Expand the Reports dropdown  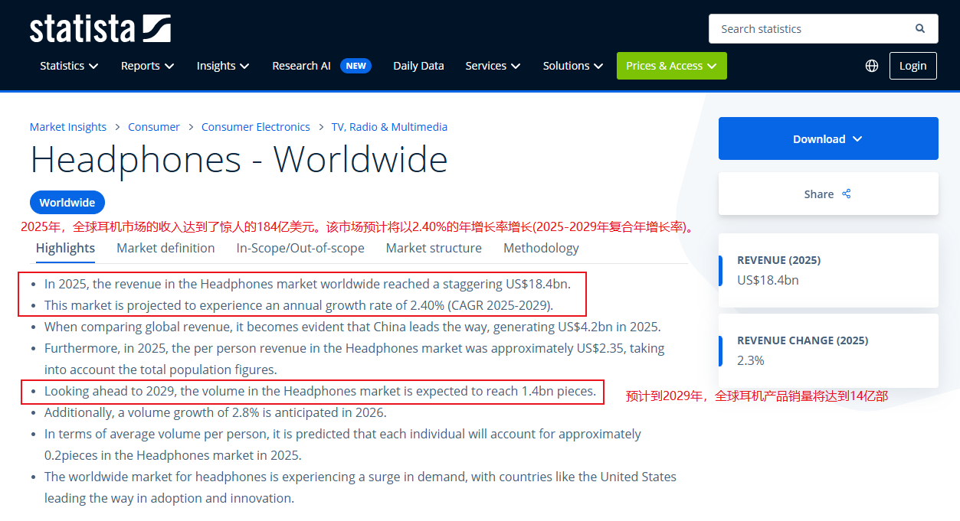point(147,66)
